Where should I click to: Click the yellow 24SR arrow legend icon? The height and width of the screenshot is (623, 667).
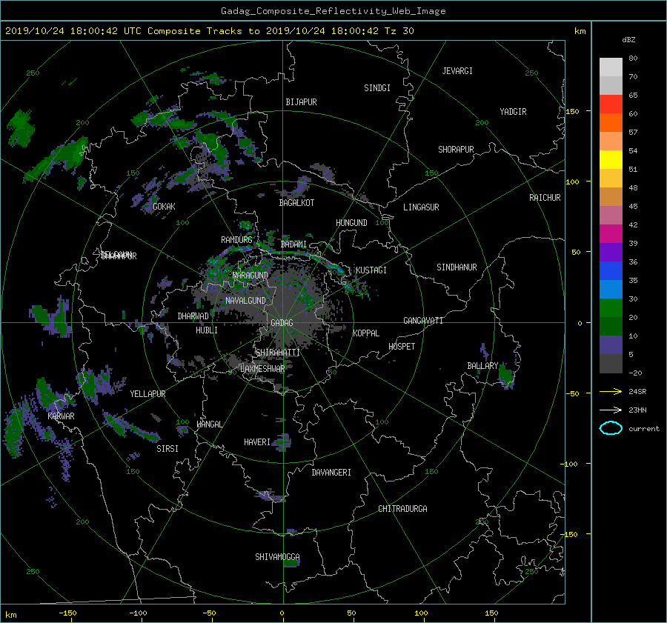[611, 391]
